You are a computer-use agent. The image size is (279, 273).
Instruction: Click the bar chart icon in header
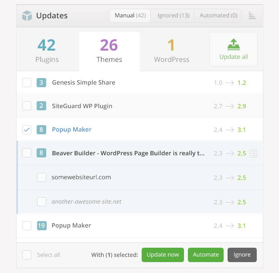(252, 16)
